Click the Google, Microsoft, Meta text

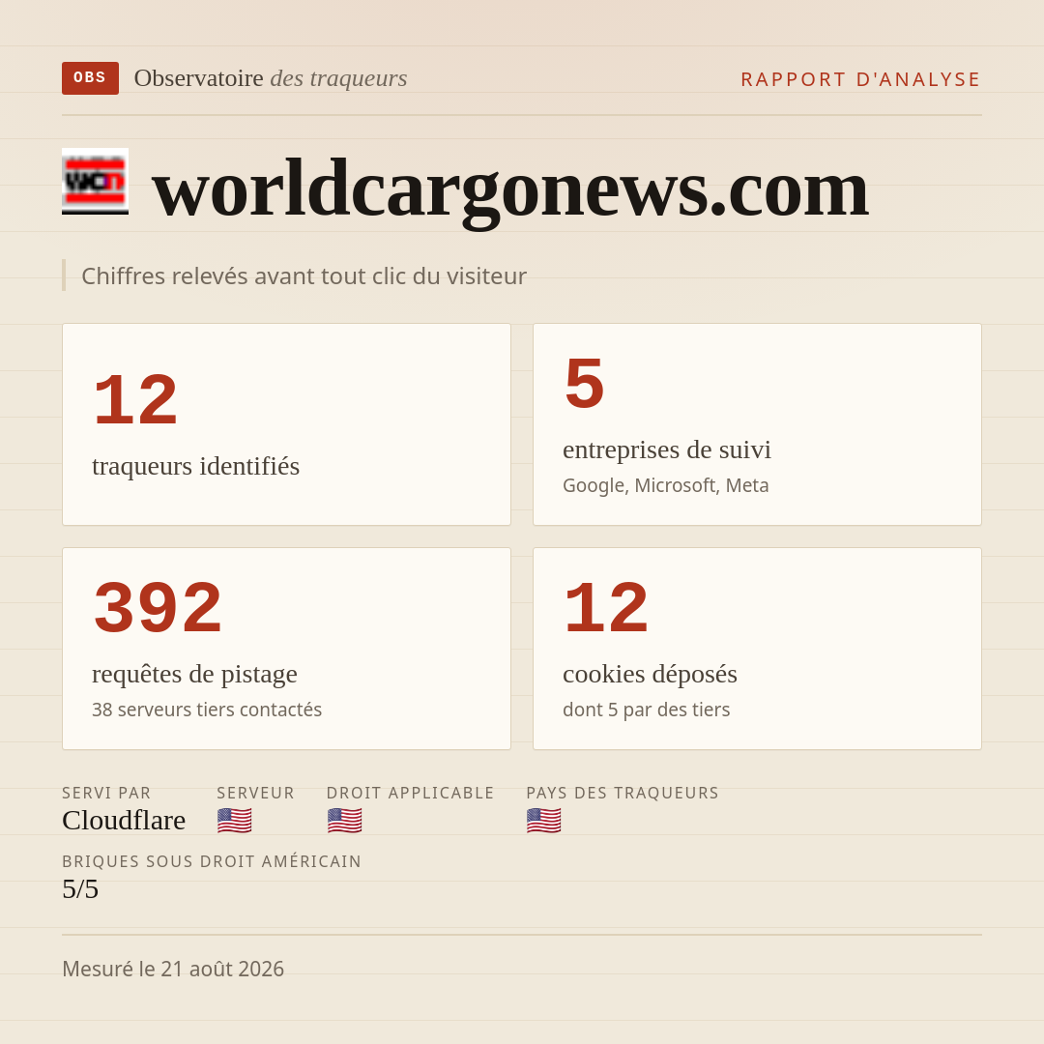click(666, 485)
